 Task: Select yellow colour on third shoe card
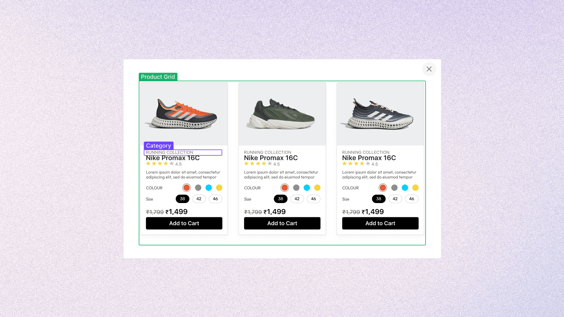point(415,188)
